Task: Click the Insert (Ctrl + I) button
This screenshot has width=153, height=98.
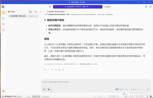Action: 137,89
